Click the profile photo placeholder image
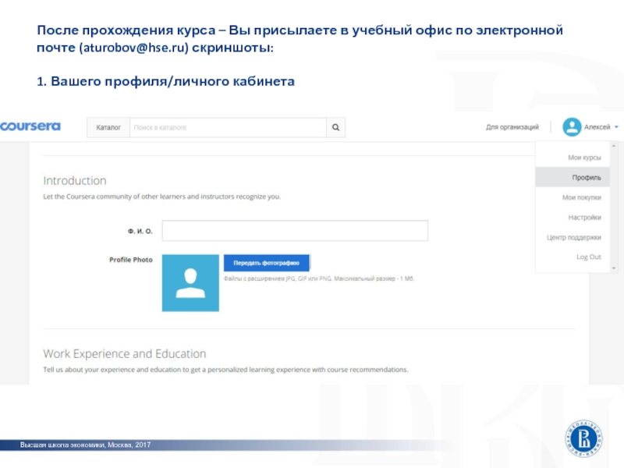This screenshot has width=624, height=468. click(x=190, y=282)
